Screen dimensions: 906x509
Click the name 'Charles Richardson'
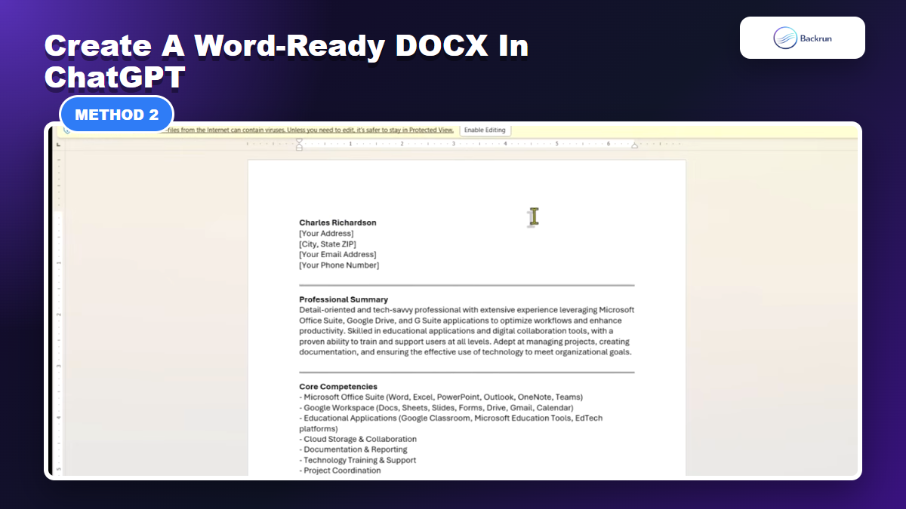[337, 222]
